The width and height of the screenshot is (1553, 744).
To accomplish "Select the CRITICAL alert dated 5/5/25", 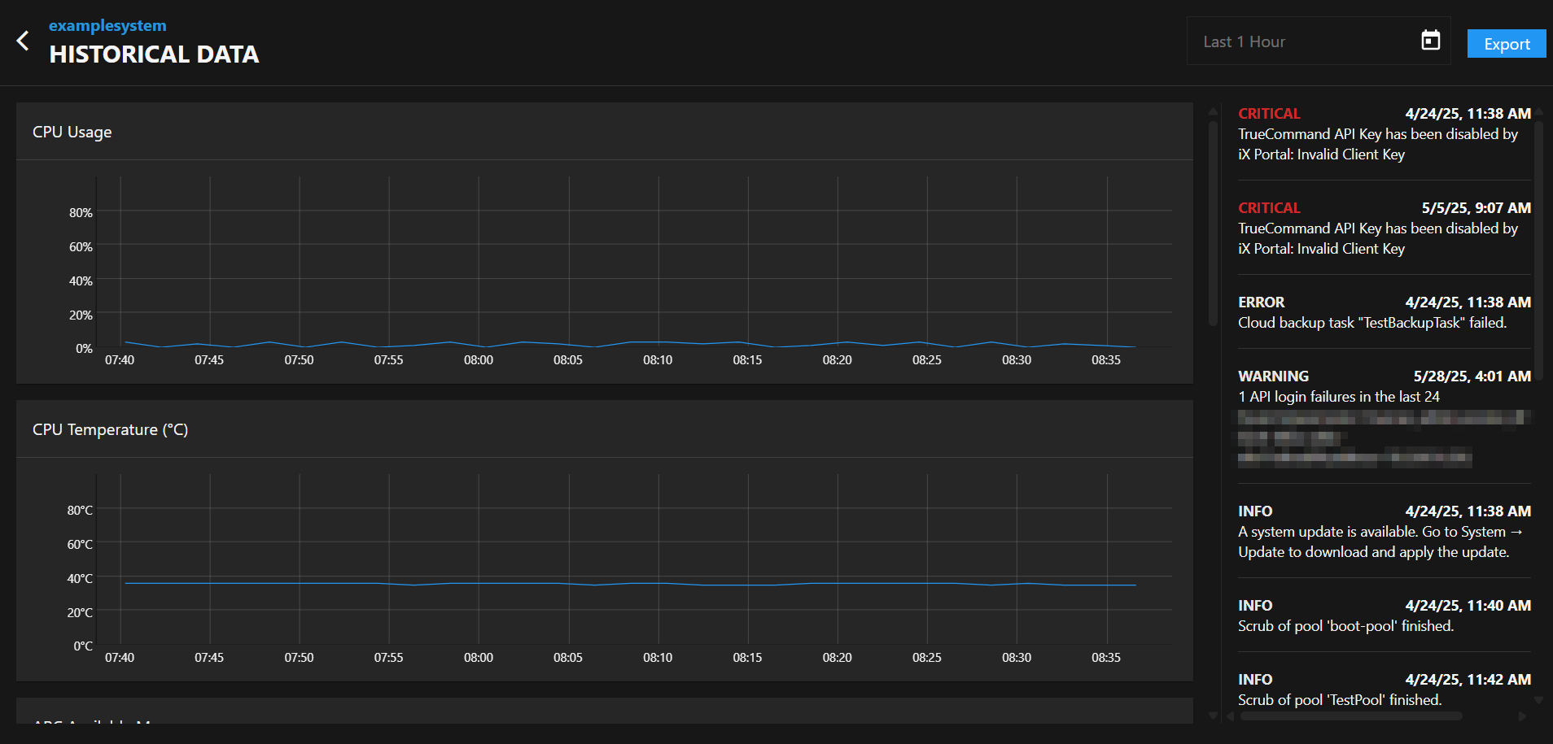I will (x=1384, y=228).
